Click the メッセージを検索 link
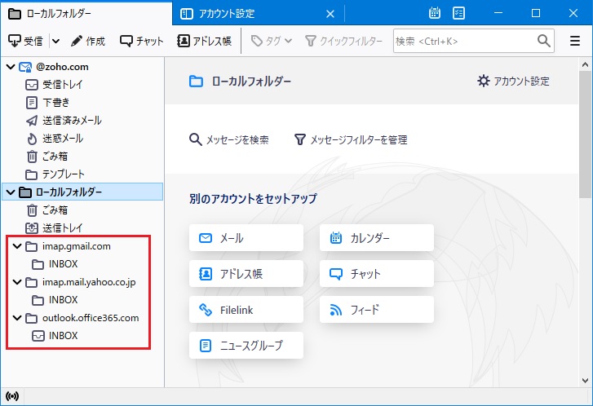The width and height of the screenshot is (593, 406). tap(229, 139)
